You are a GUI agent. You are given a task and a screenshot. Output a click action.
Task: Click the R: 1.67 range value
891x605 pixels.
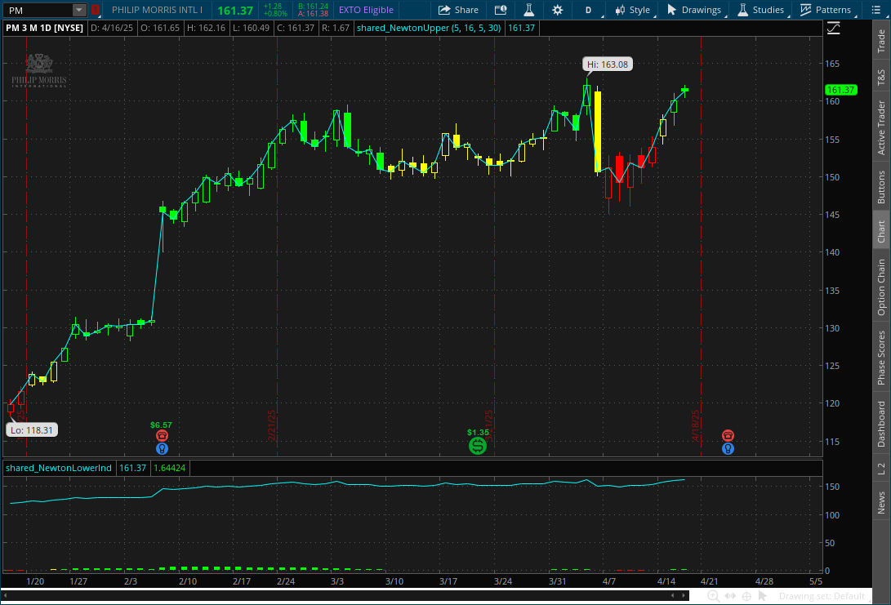336,28
